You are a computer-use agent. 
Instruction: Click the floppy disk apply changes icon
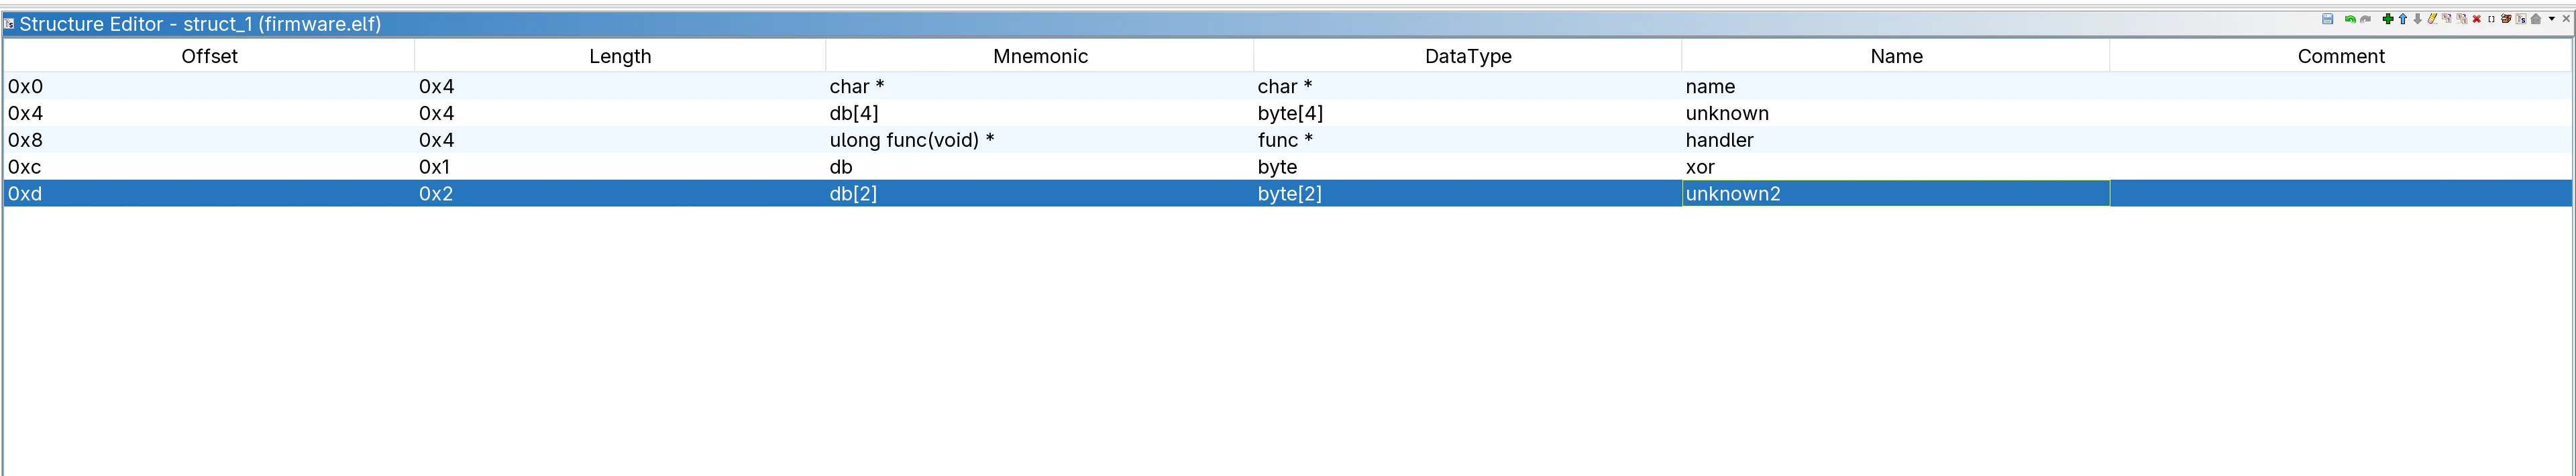[2328, 19]
